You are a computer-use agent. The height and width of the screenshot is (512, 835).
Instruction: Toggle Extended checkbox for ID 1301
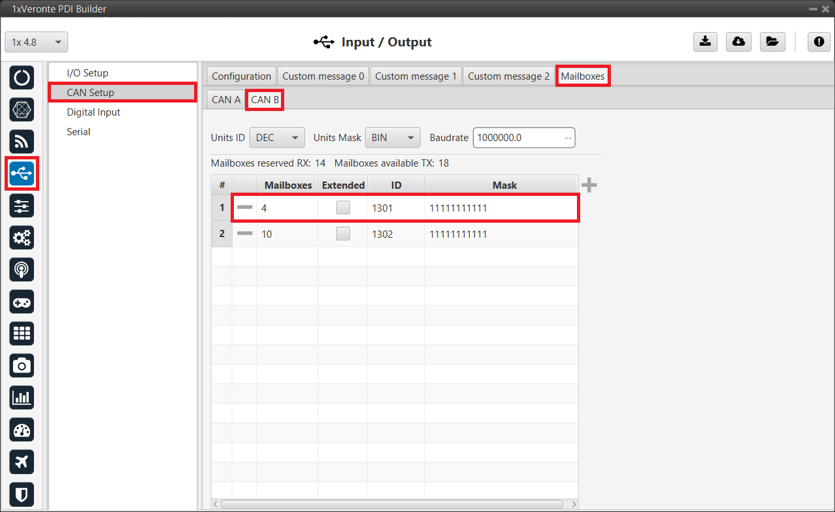tap(342, 208)
